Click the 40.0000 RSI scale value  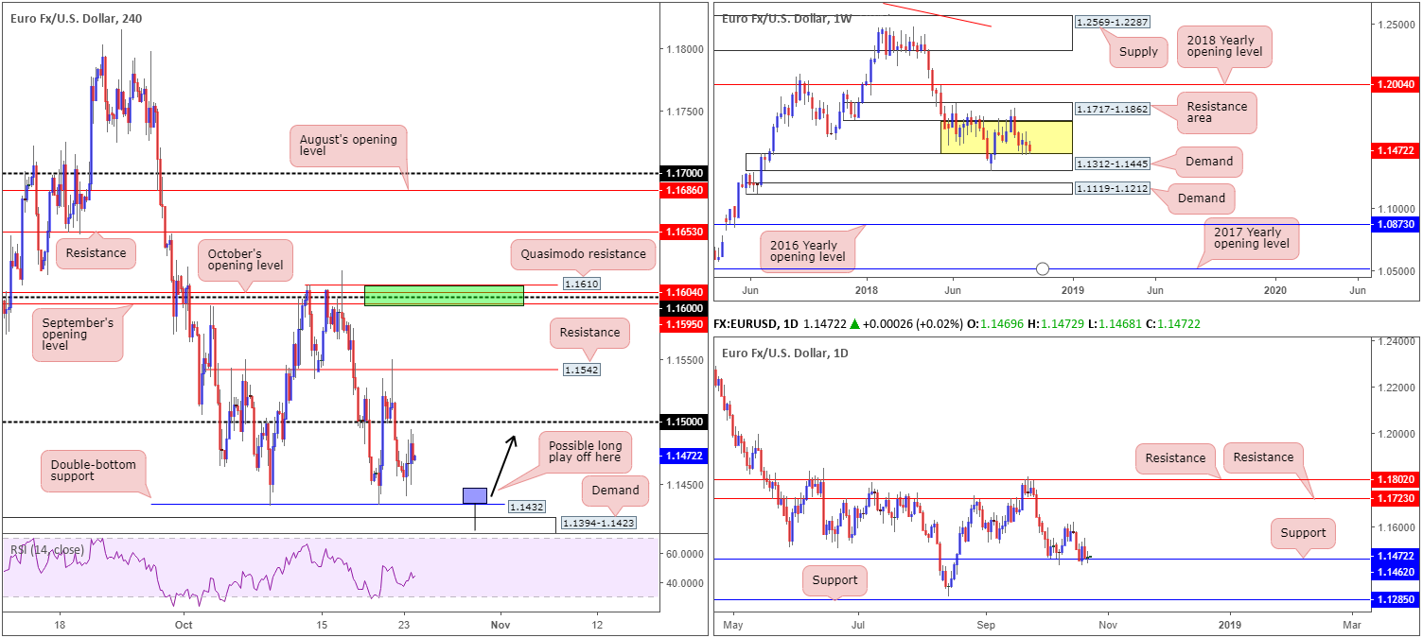pos(684,583)
